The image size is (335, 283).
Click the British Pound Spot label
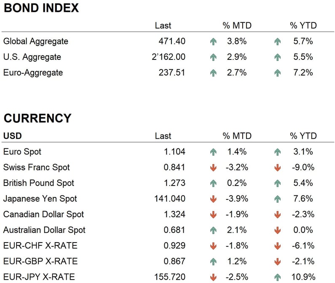pos(39,183)
